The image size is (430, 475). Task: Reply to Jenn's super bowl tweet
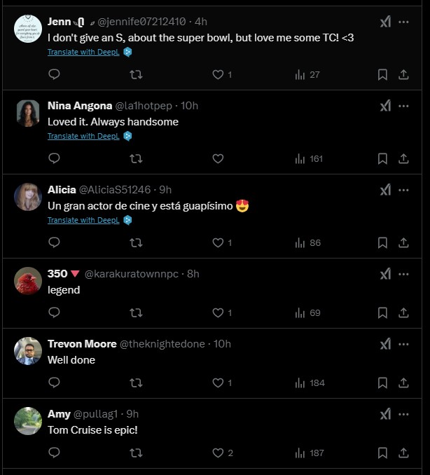54,74
